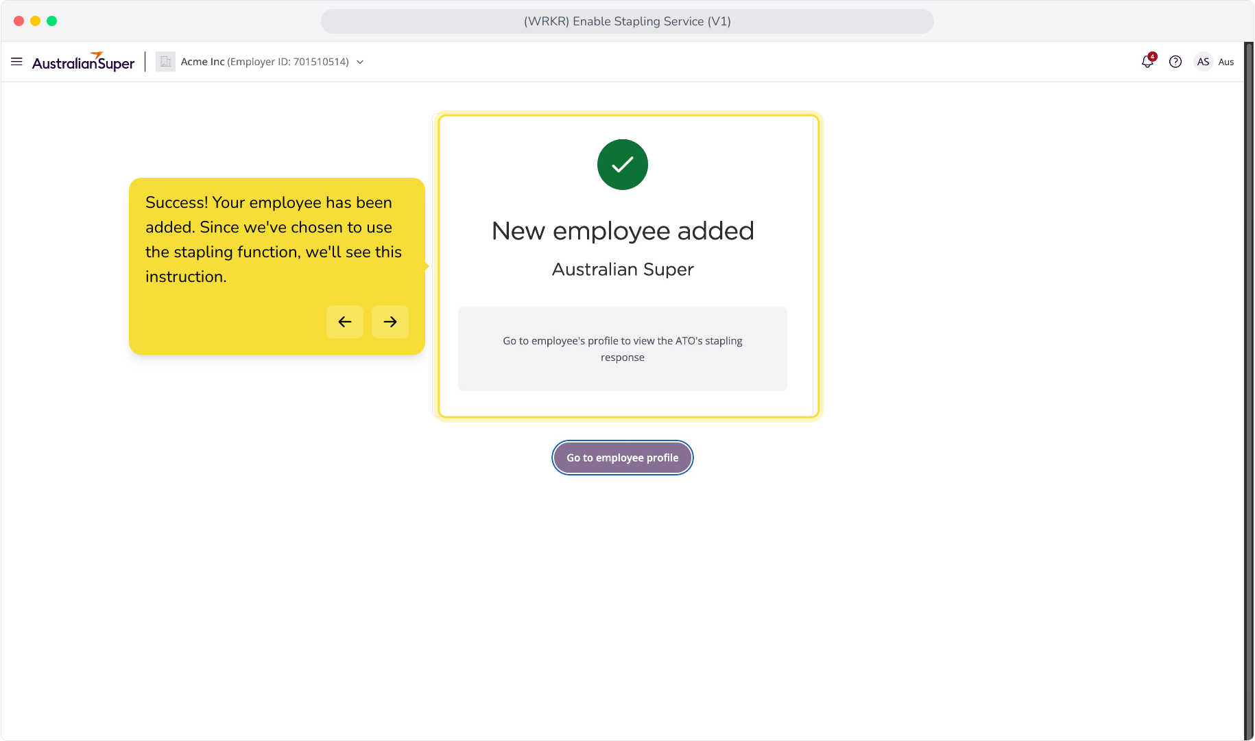Click the red close window button
This screenshot has width=1255, height=741.
(x=19, y=21)
